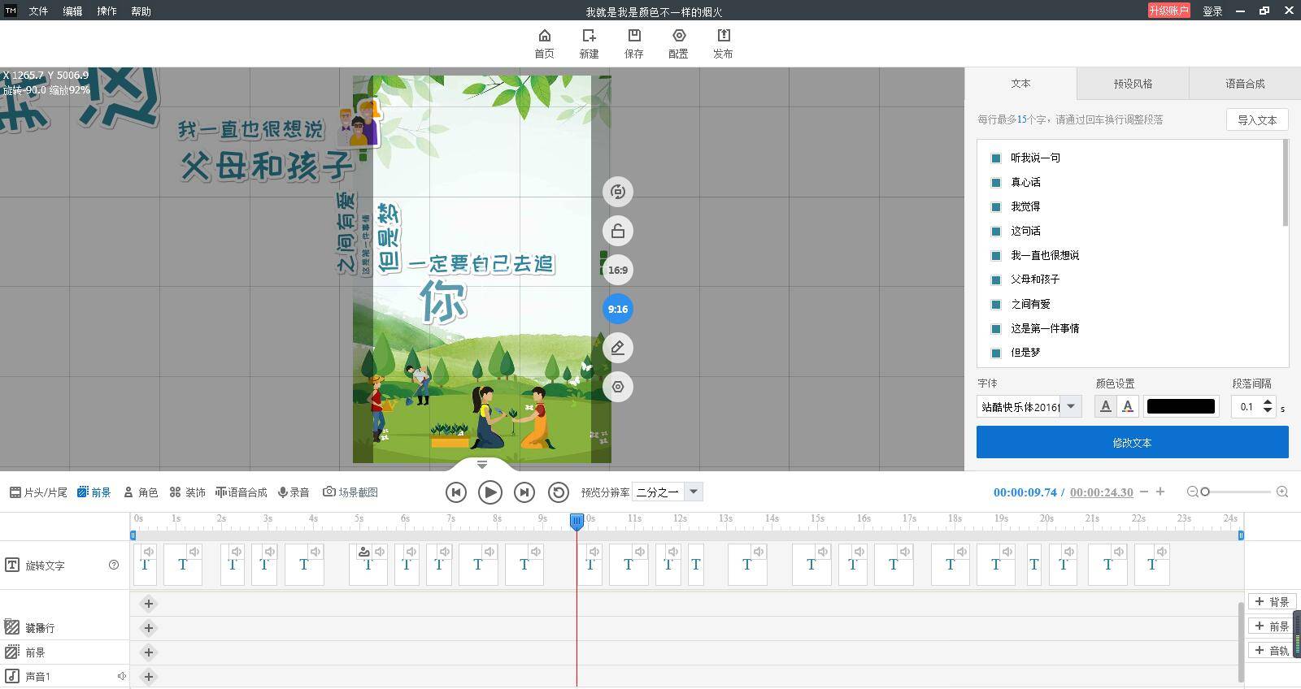Screen dimensions: 1301x689
Task: Open the 配置 settings icon
Action: [678, 36]
